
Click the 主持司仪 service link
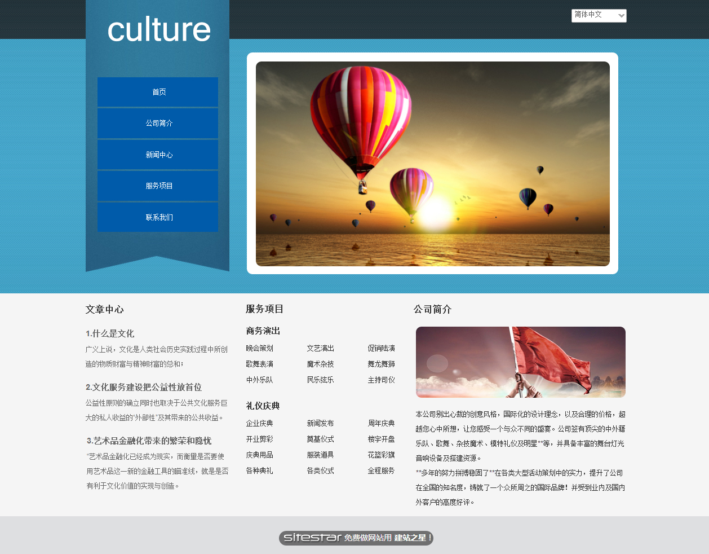(x=381, y=380)
